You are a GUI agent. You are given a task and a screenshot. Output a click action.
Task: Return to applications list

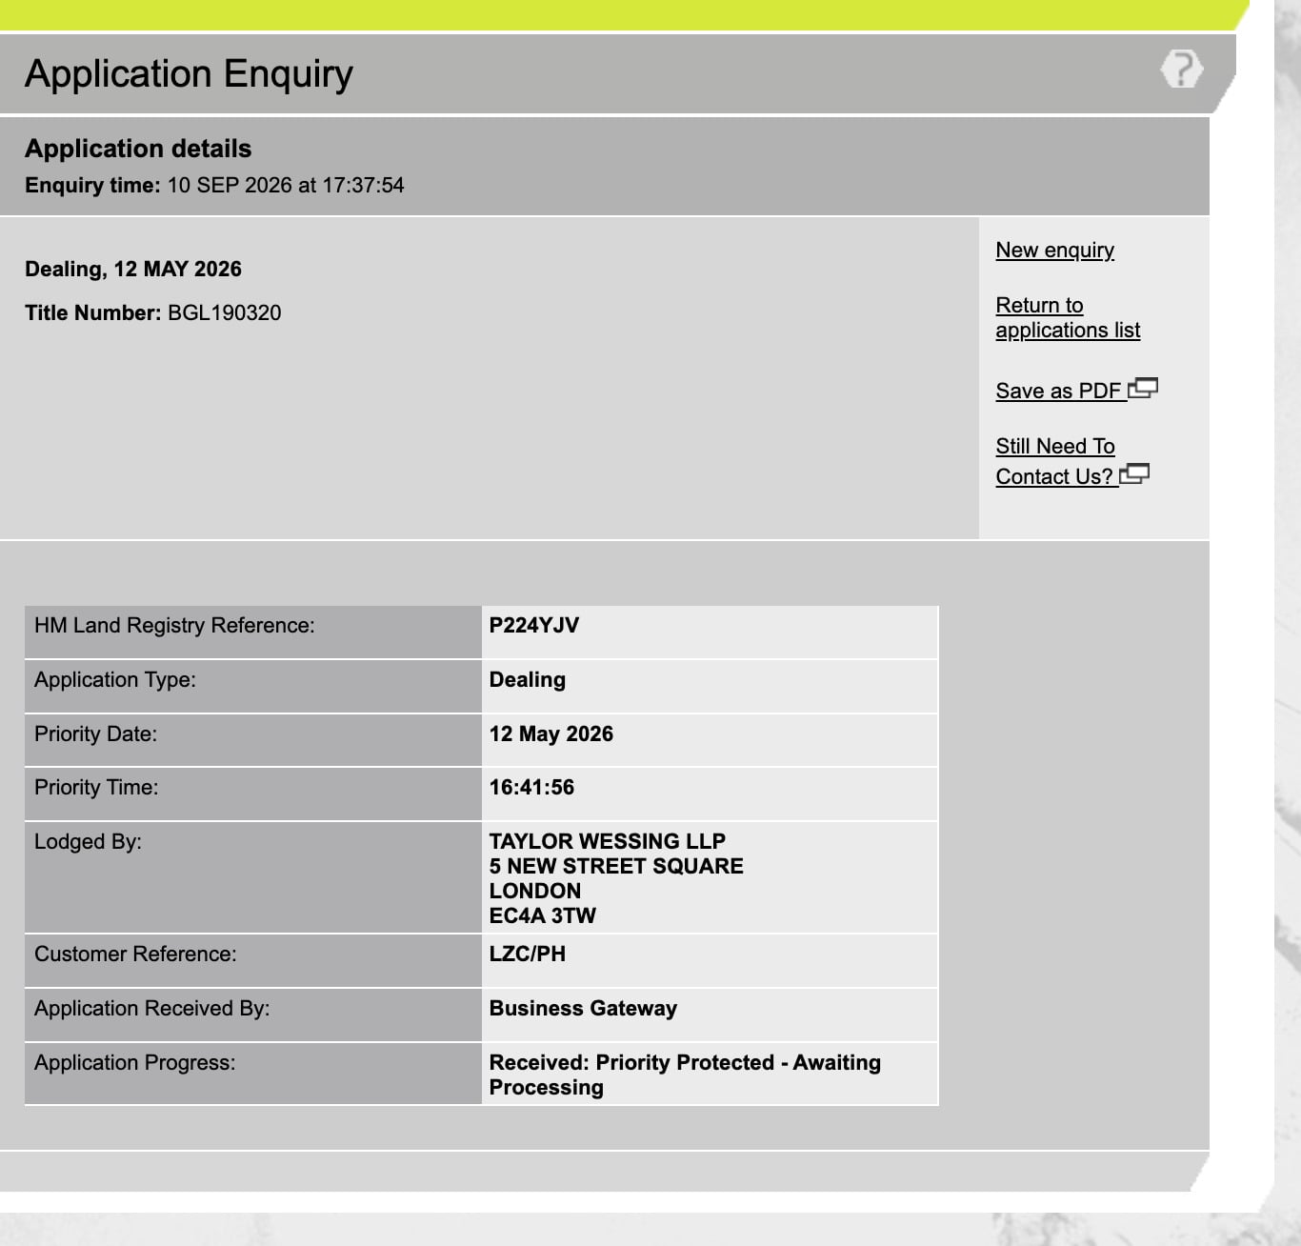pyautogui.click(x=1068, y=317)
